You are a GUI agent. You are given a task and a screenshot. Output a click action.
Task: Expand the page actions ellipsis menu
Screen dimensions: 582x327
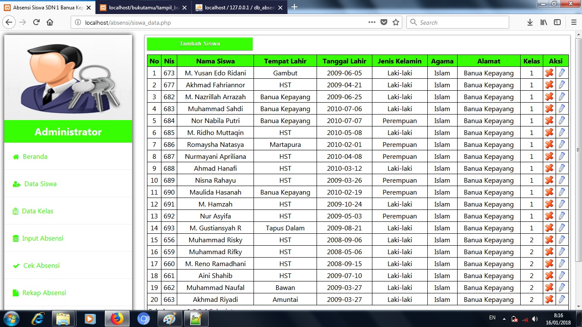(372, 22)
